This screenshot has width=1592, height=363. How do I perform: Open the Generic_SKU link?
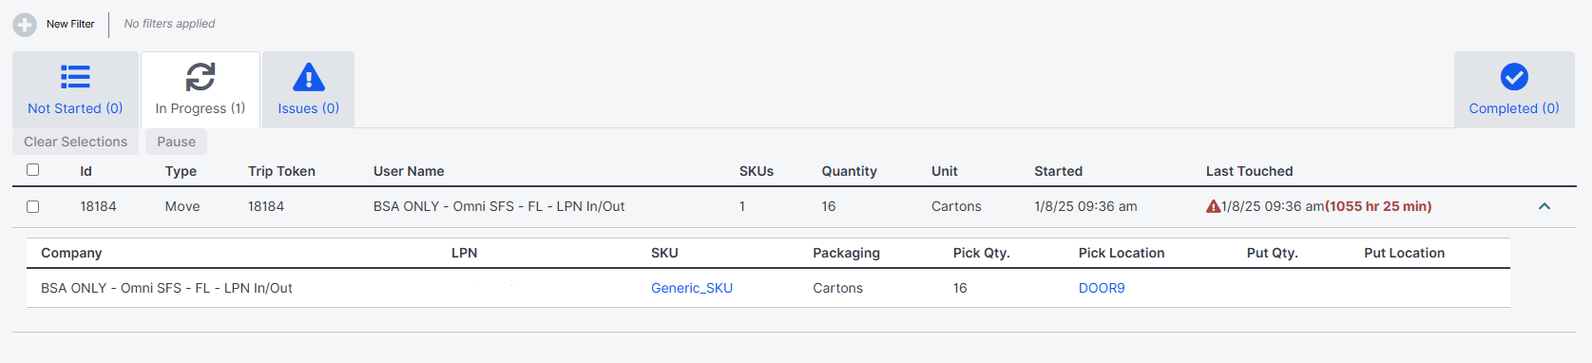pyautogui.click(x=692, y=288)
